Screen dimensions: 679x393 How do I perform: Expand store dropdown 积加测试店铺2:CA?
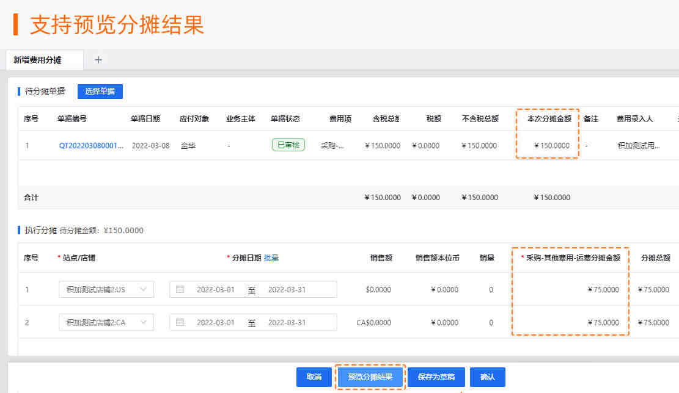click(106, 322)
